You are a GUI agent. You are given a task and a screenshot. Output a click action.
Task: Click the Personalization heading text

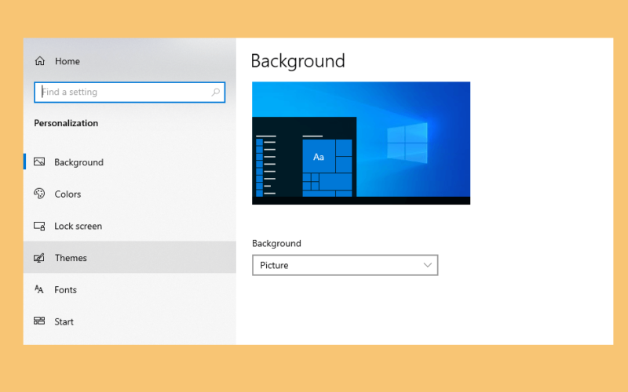point(66,123)
